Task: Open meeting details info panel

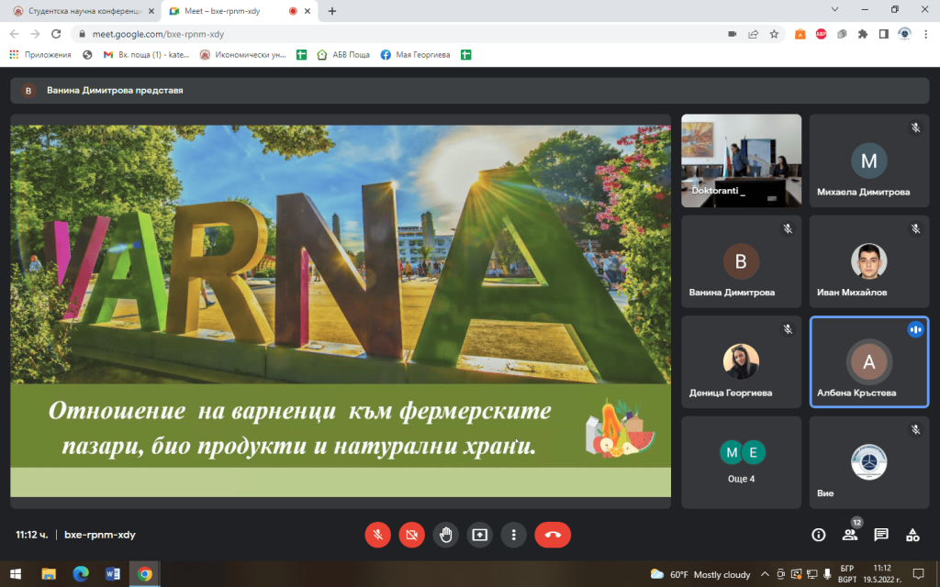Action: [818, 535]
